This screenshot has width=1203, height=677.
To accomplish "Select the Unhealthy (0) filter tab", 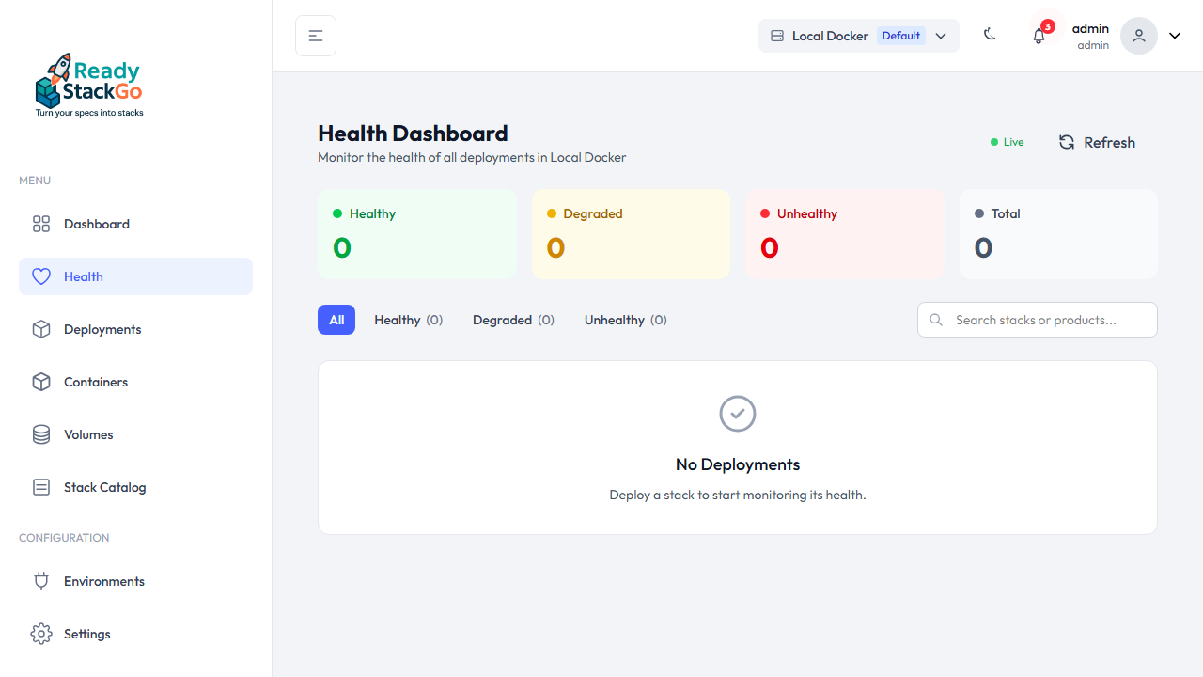I will pos(625,320).
